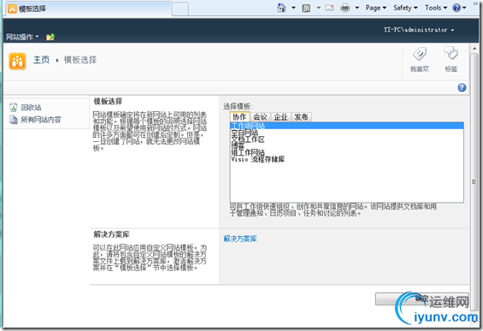Click the all site content icon
The width and height of the screenshot is (483, 331).
(x=13, y=120)
